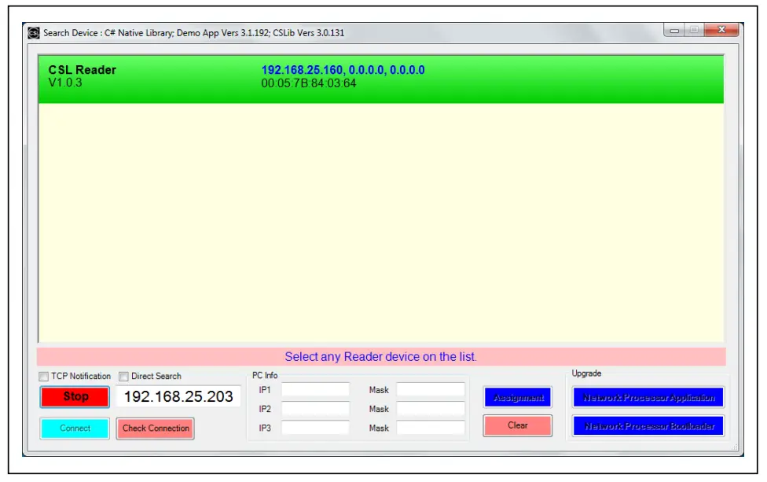Image resolution: width=767 pixels, height=482 pixels.
Task: Click the application icon in the title bar
Action: (x=34, y=32)
